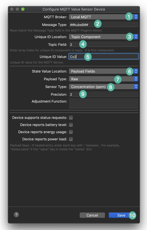
Task: Click the question mark help icon
Action: pos(16,215)
